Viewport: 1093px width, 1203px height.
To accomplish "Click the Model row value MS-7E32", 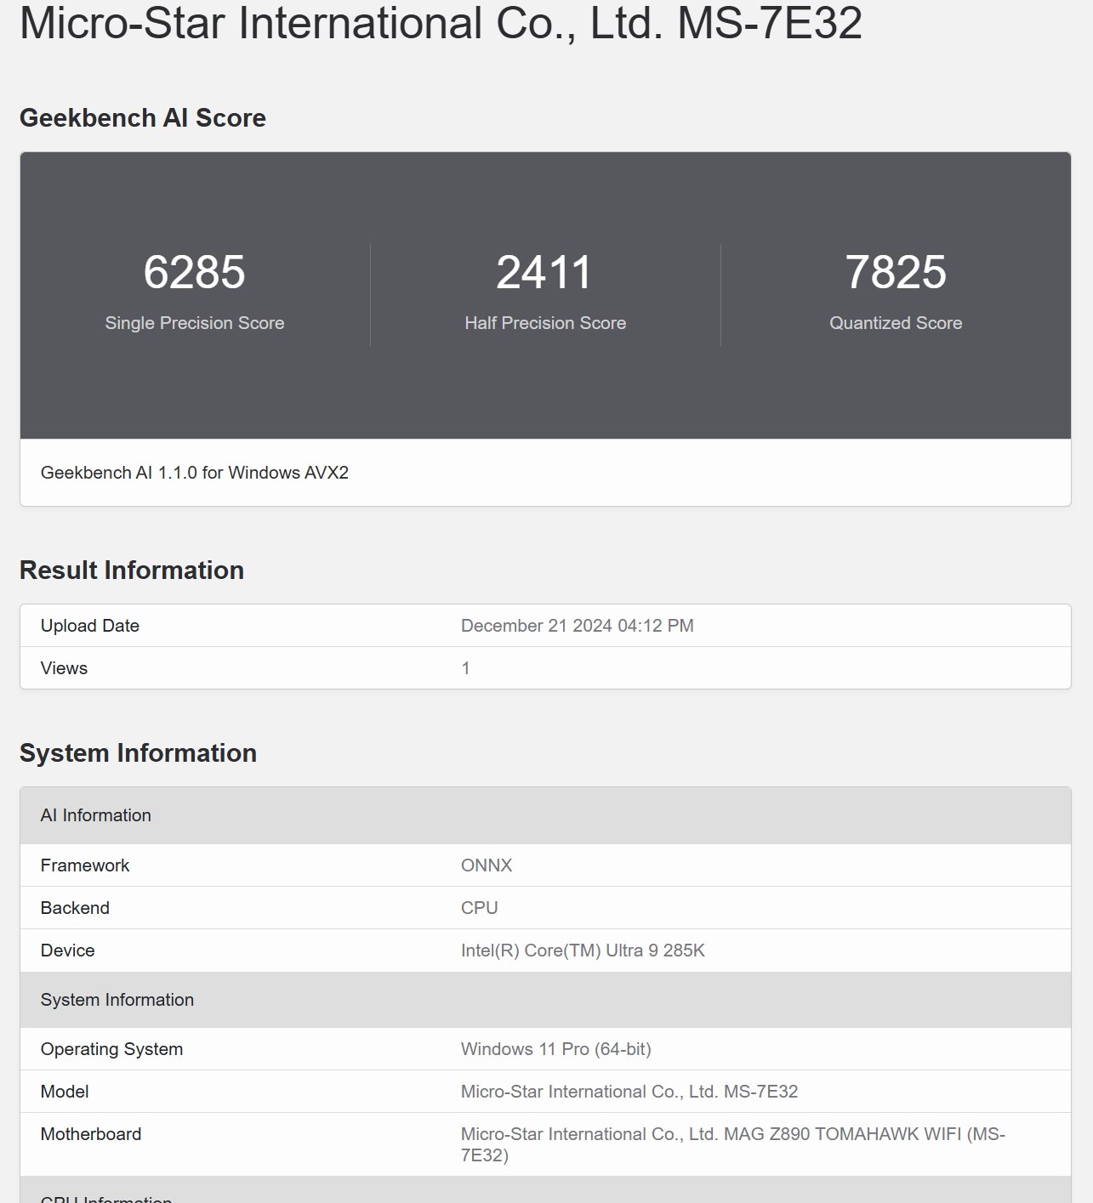I will coord(629,1092).
